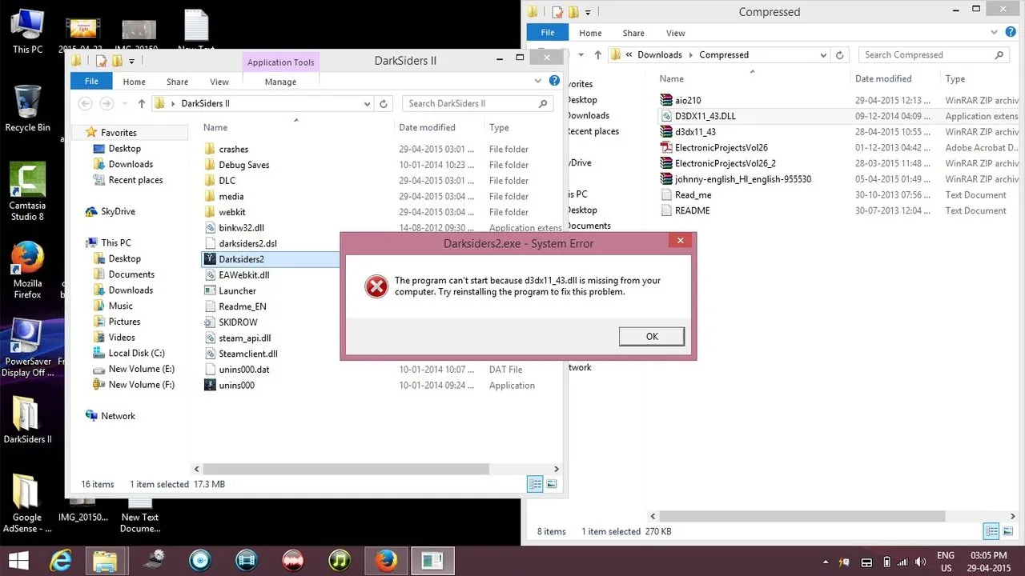Go up one level in Compressed window
This screenshot has height=576, width=1025.
(598, 55)
